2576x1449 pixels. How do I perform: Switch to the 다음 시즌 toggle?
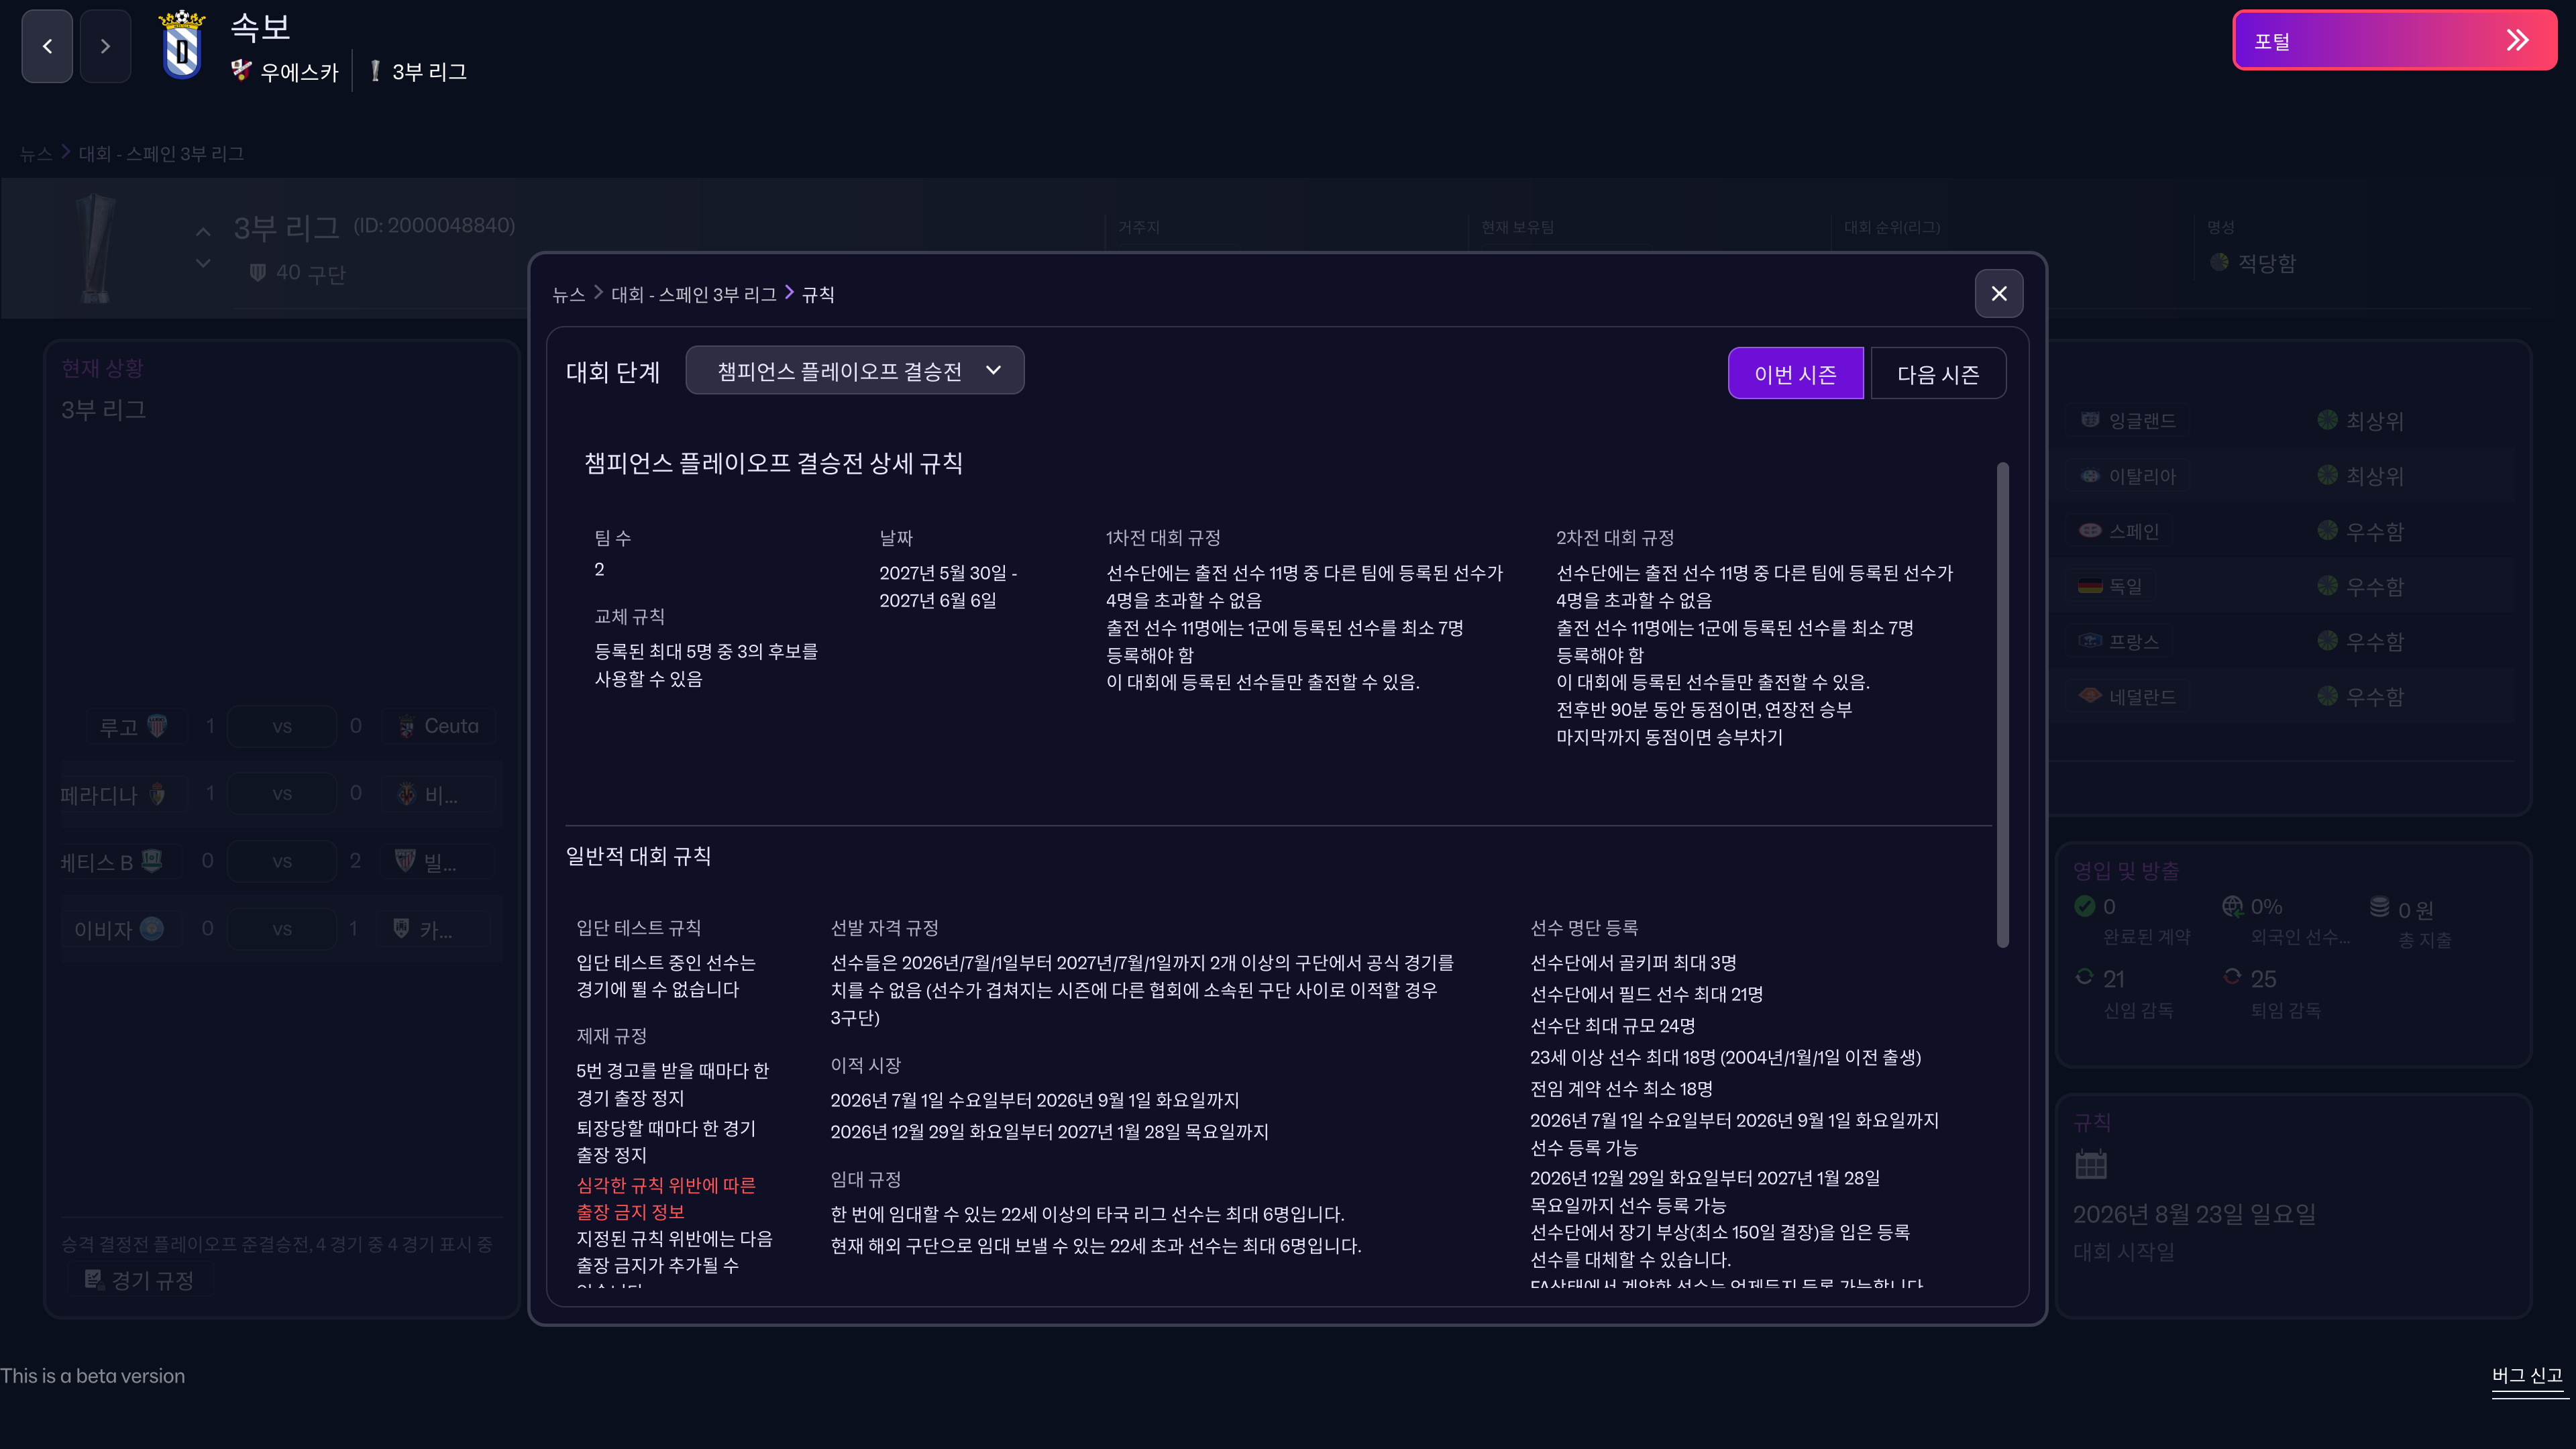pos(1938,374)
